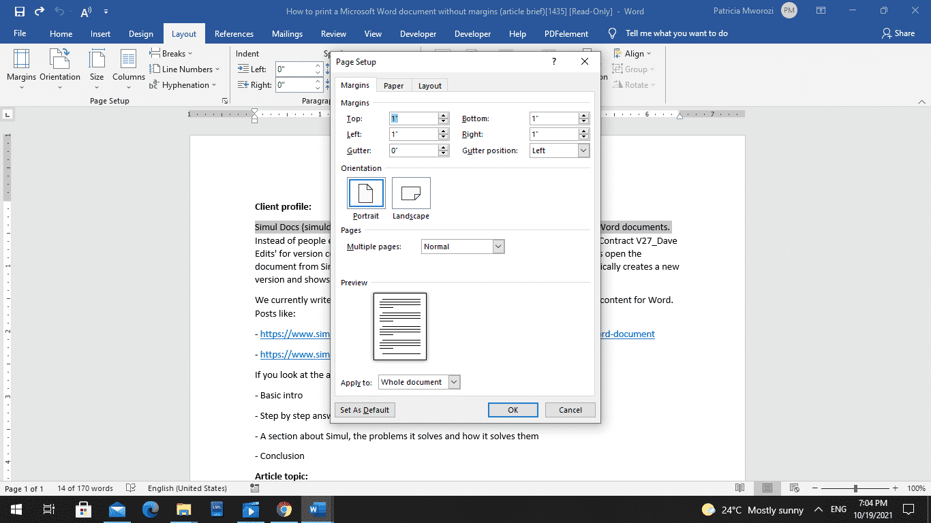Screen dimensions: 931x523
Task: Click the Set As Default button
Action: click(365, 409)
